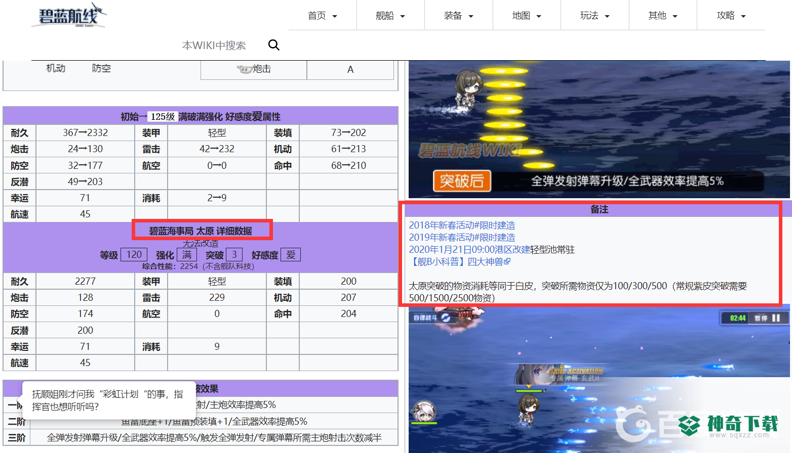This screenshot has height=453, width=792.
Task: Click the 229 雷击 detailed value
Action: [x=217, y=297]
